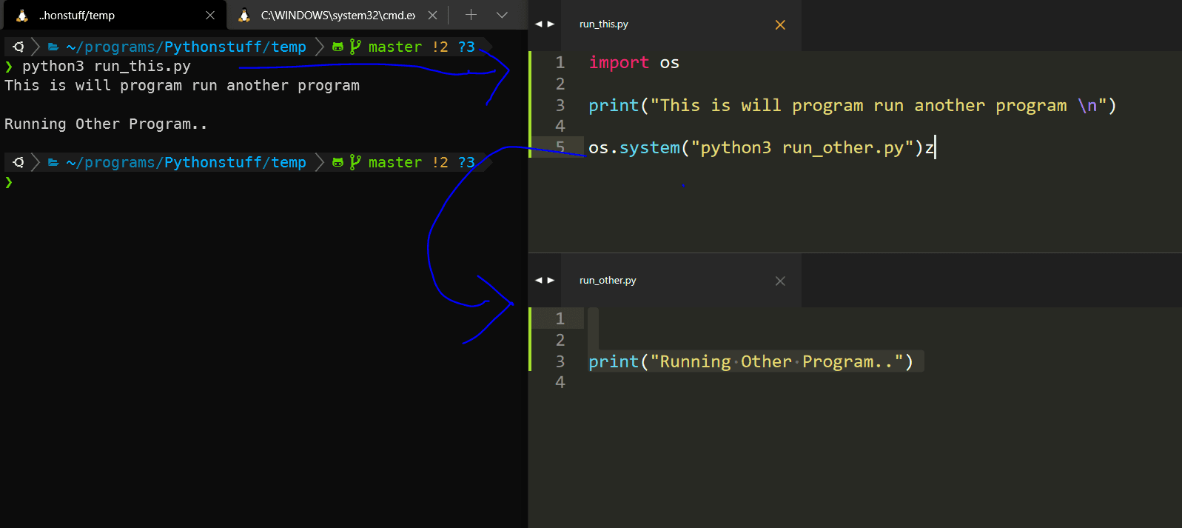1182x528 pixels.
Task: Close the run_other.py editor tab
Action: 780,281
